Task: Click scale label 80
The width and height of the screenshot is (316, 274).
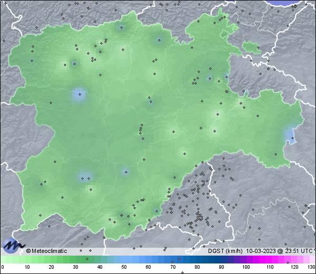Action: click(197, 267)
